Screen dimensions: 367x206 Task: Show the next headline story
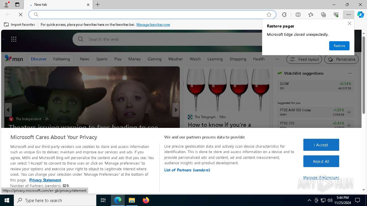point(176,110)
